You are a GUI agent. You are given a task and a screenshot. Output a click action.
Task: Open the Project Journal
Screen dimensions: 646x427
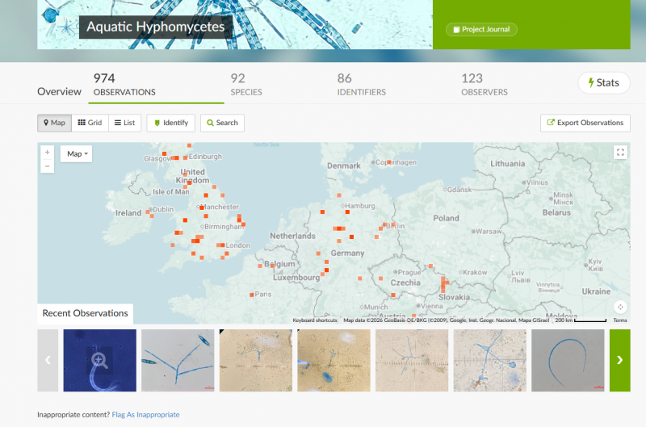tap(481, 29)
